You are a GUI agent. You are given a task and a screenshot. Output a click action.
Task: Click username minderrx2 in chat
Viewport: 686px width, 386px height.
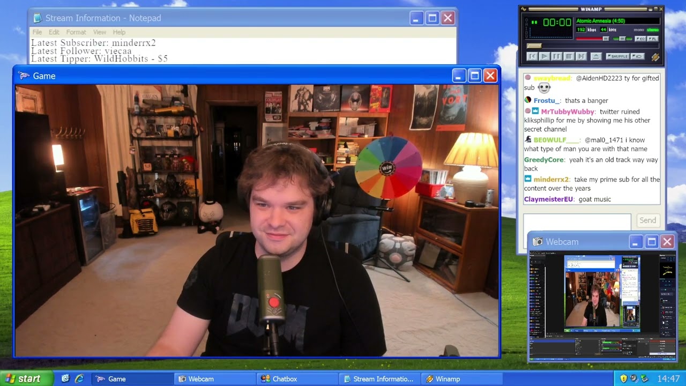pyautogui.click(x=551, y=180)
